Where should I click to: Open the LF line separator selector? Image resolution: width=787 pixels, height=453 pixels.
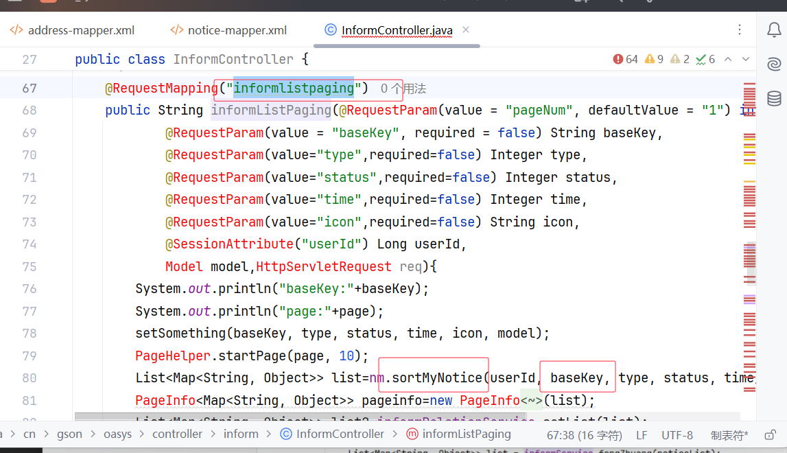tap(642, 434)
